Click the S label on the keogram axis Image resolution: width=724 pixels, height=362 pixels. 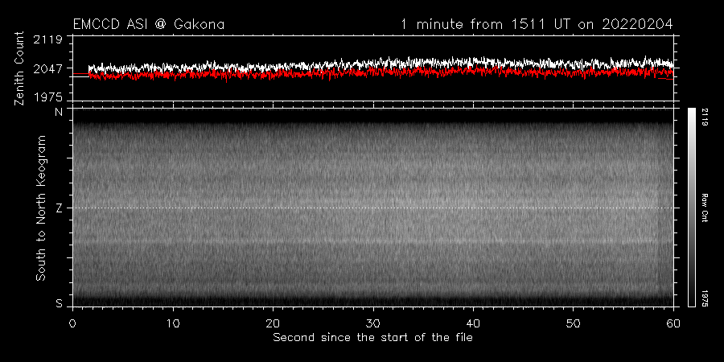pyautogui.click(x=59, y=303)
